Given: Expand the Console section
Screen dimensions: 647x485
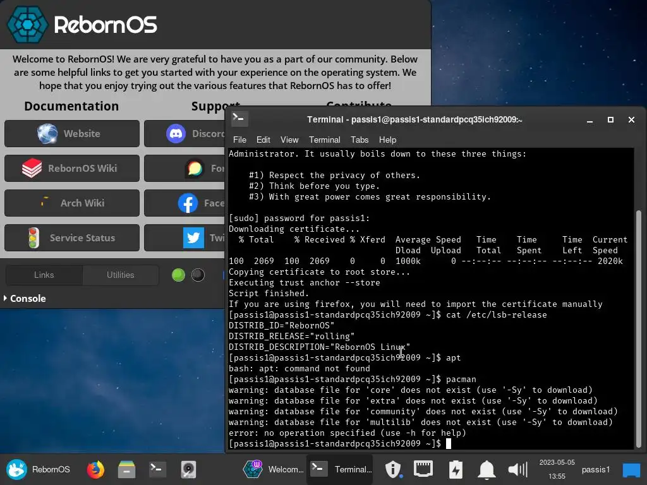Looking at the screenshot, I should [x=25, y=299].
